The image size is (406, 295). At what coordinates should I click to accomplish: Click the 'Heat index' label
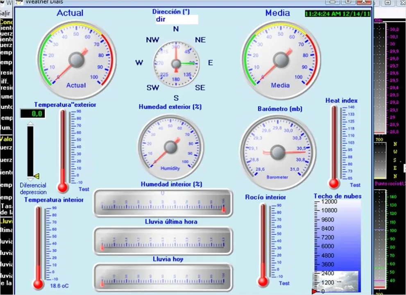coord(341,101)
